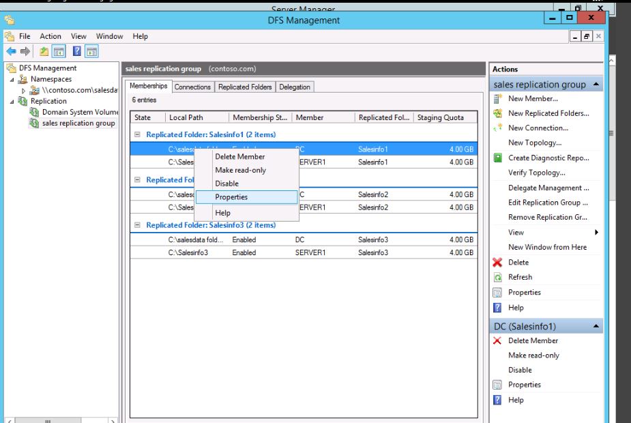Click New Window from Here

coord(546,247)
